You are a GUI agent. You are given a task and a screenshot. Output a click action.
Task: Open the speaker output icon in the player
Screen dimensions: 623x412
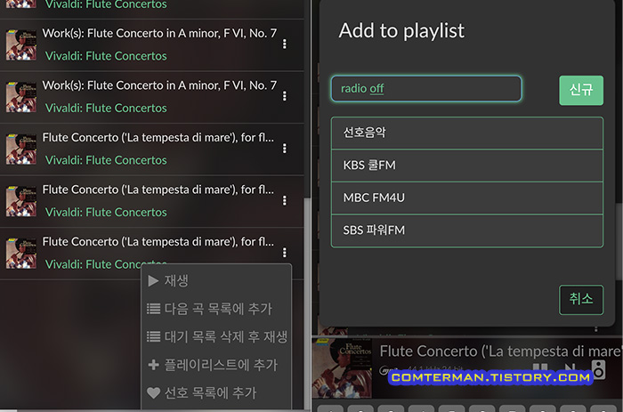point(598,369)
